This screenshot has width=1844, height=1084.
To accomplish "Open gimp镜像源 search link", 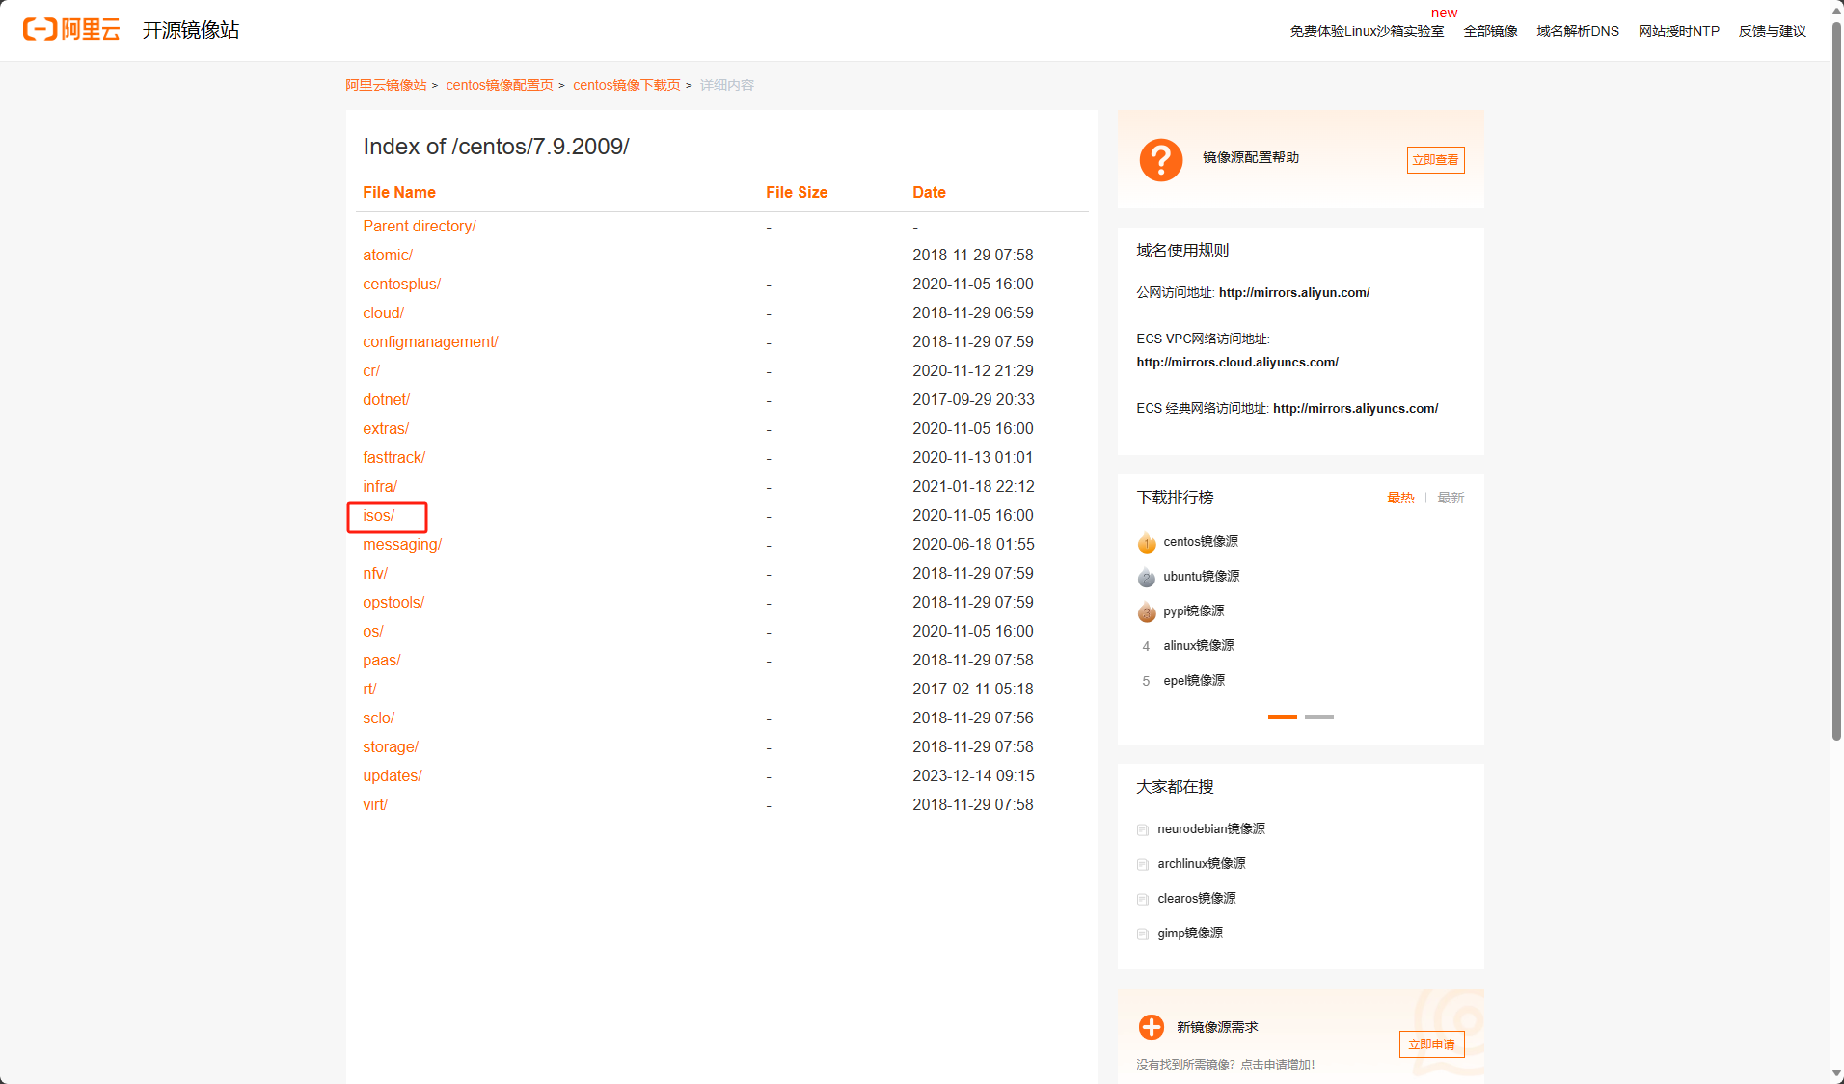I will 1190,934.
